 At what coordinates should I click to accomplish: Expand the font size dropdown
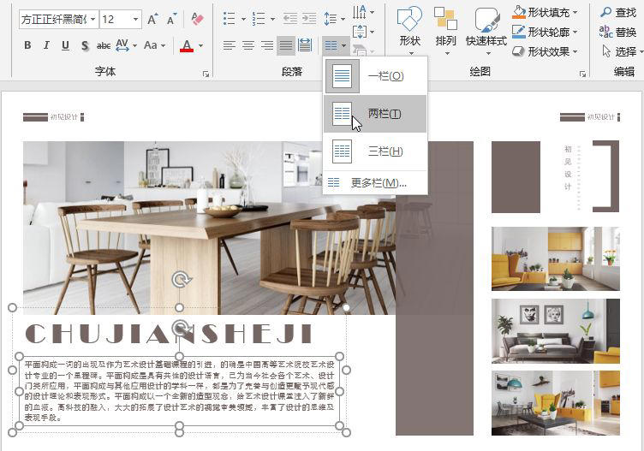135,19
